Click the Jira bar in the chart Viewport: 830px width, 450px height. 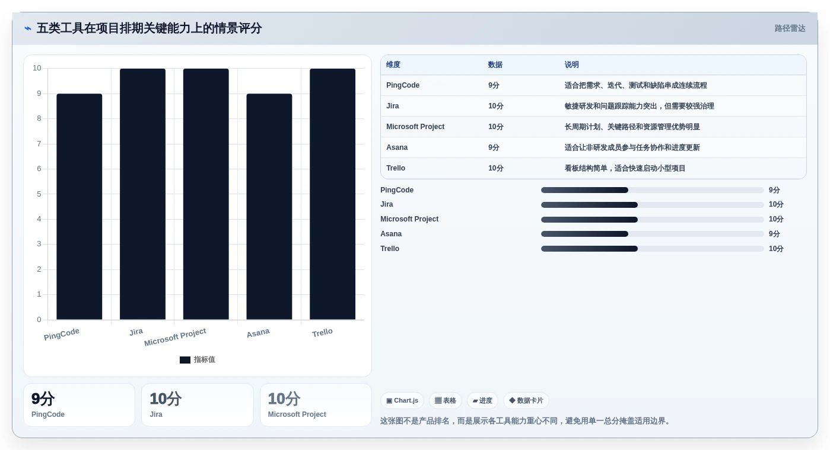coord(142,194)
